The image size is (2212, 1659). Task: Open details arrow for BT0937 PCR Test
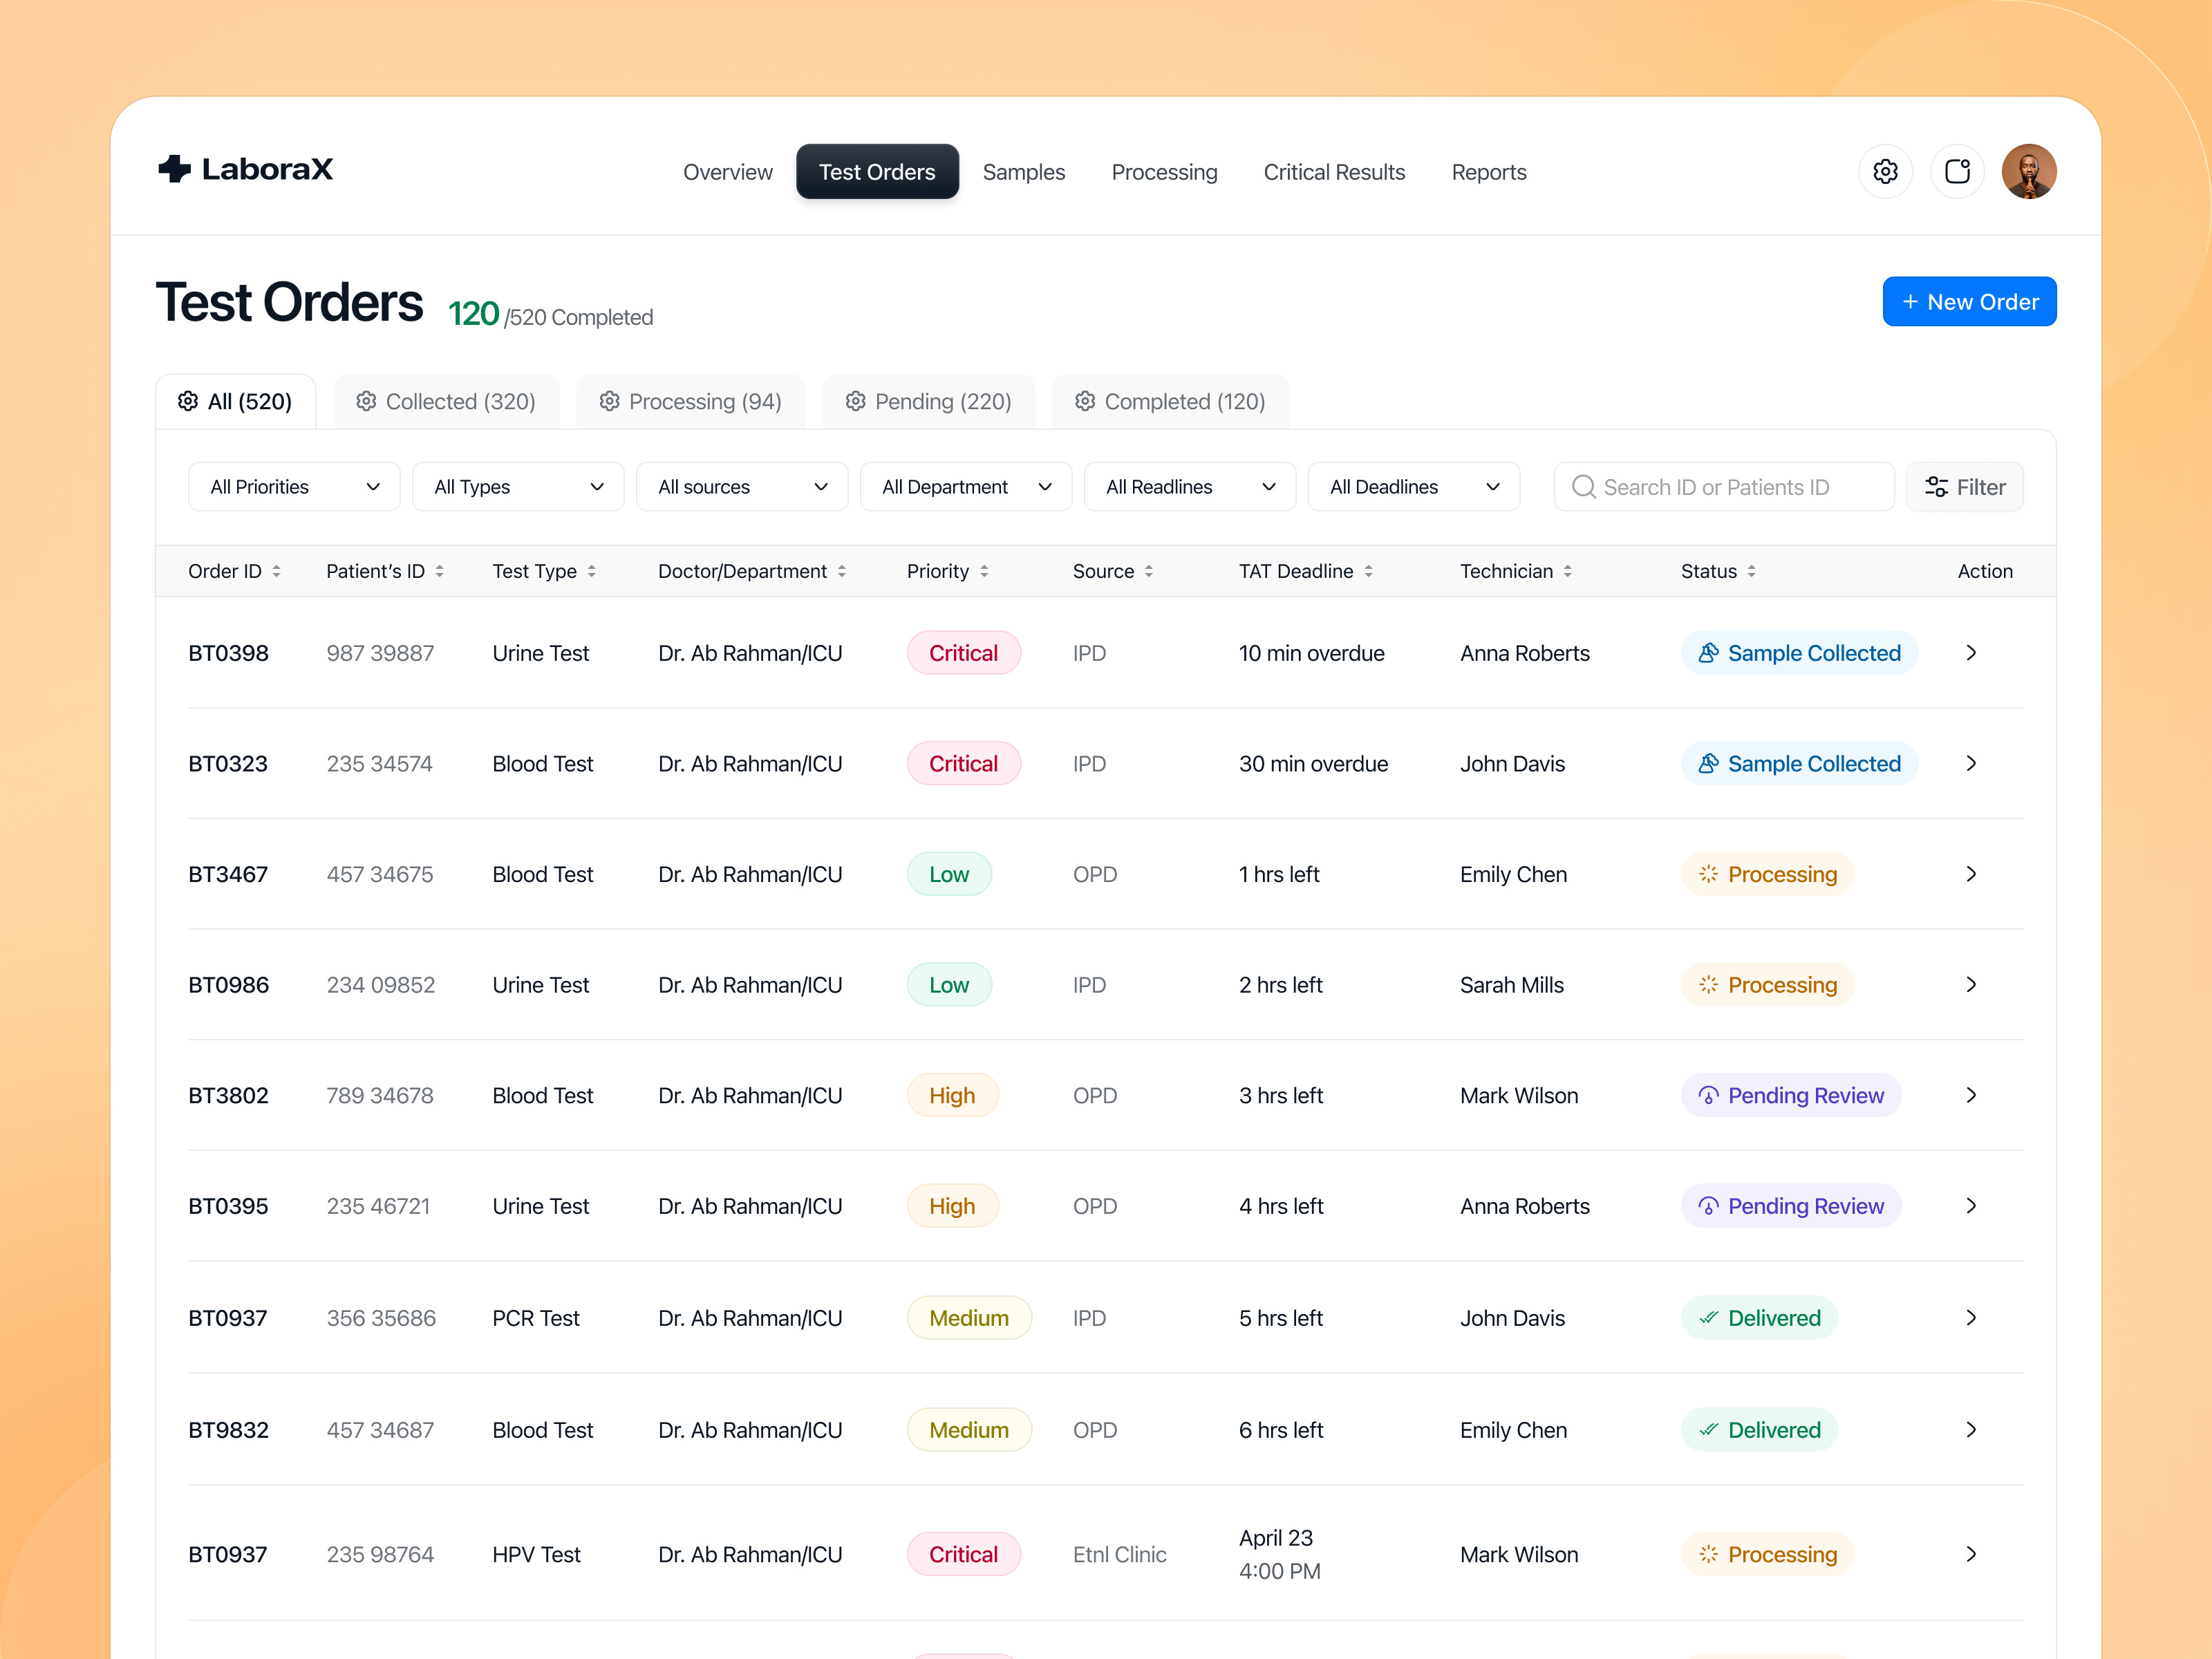tap(1971, 1318)
